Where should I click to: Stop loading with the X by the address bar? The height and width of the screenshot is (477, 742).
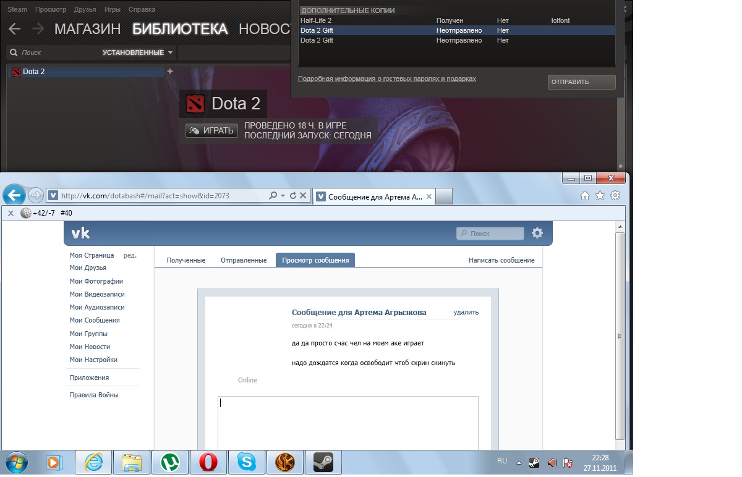pos(303,195)
